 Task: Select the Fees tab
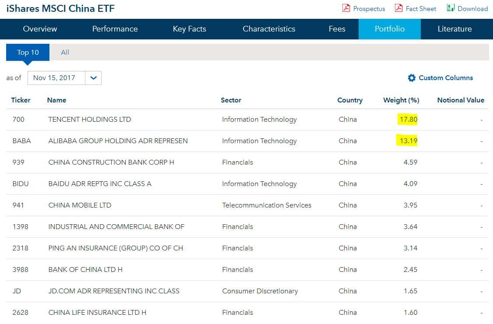tap(337, 29)
